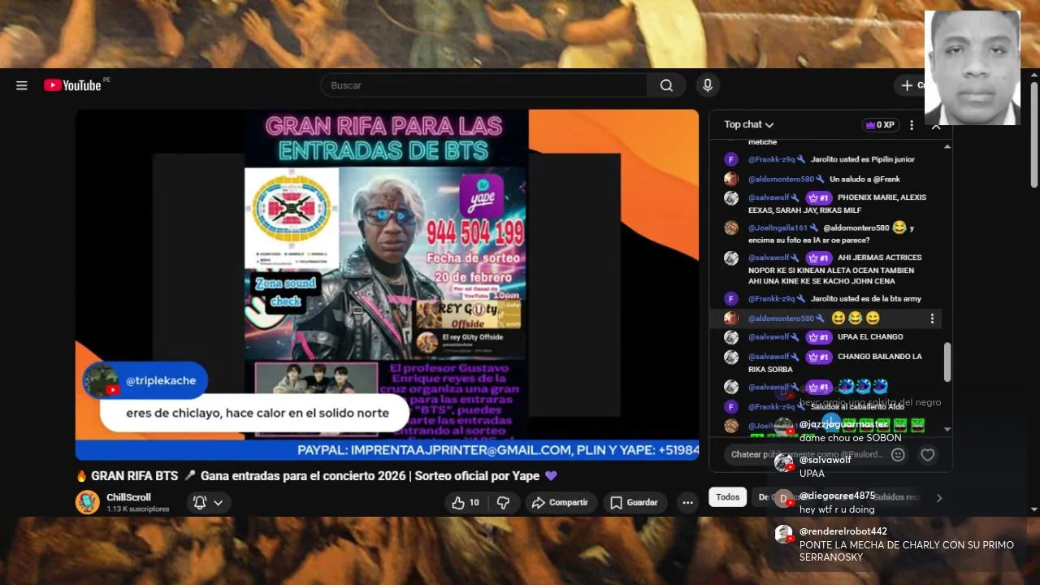Viewport: 1040px width, 585px height.
Task: Click @JoelIngalla161 username in chat
Action: [x=778, y=228]
